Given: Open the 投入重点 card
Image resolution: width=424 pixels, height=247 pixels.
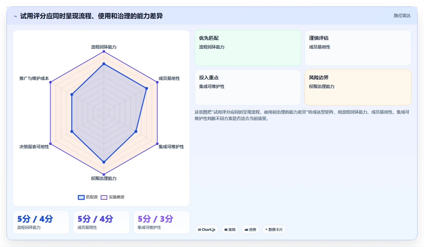Looking at the screenshot, I should point(248,87).
